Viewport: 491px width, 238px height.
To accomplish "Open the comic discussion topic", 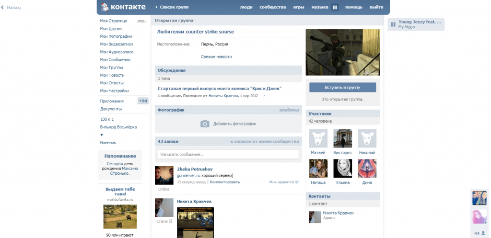I will pos(220,88).
